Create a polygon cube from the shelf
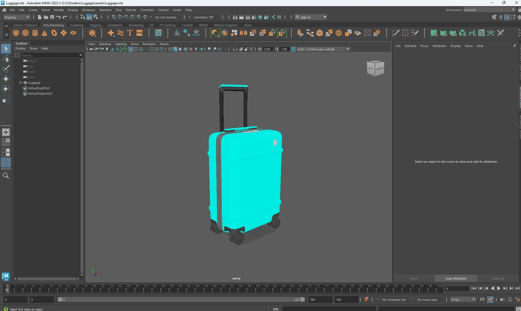Viewport: 521px width, 311px height. [x=25, y=33]
